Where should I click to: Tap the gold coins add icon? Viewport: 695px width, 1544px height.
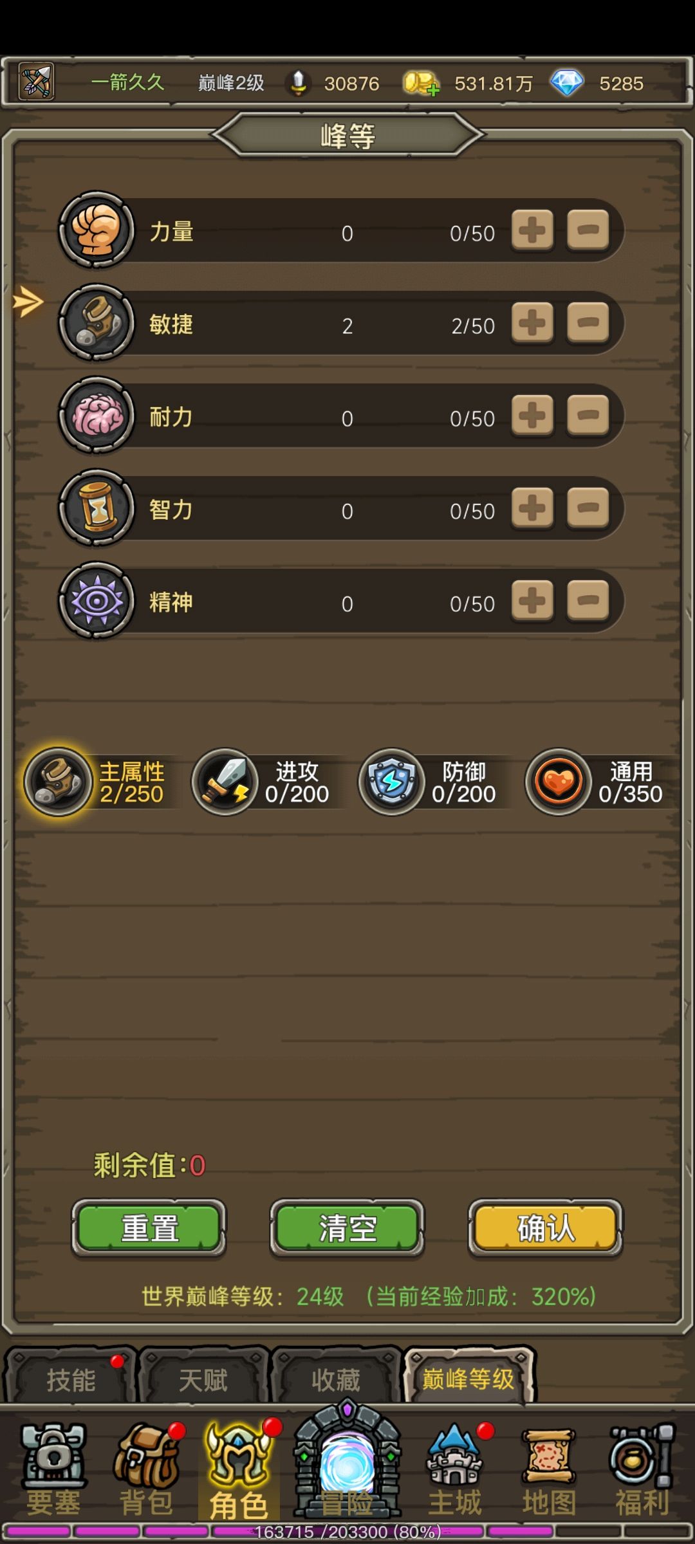tap(422, 83)
